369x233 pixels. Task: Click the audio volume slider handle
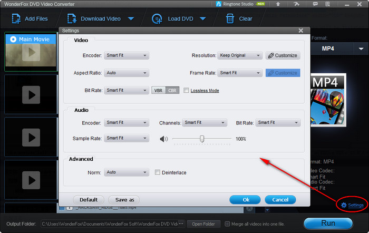[x=201, y=139]
